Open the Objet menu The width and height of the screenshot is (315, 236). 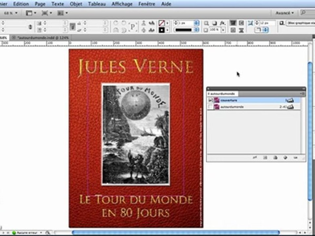(x=76, y=4)
